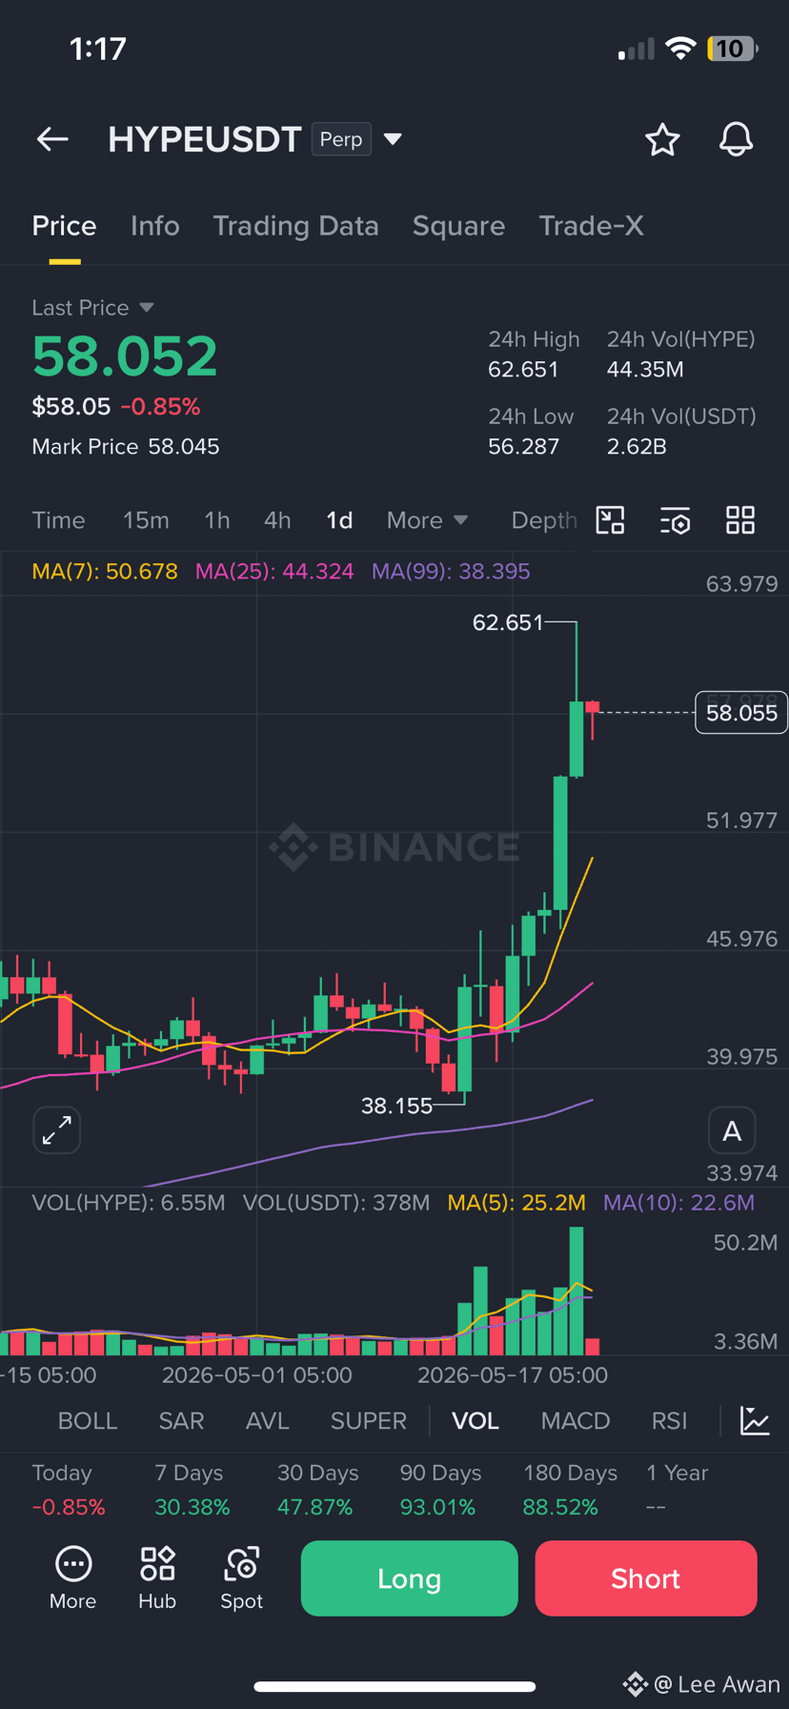This screenshot has width=789, height=1709.
Task: Tap the 24h Low 56.287 value
Action: tap(523, 446)
